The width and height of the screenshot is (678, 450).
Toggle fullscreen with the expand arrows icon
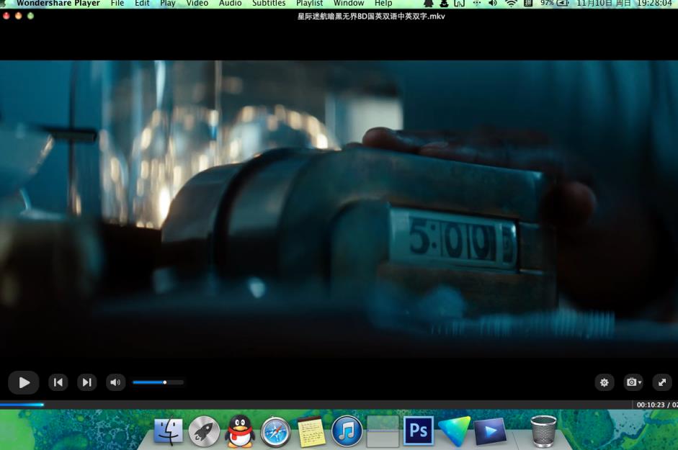[661, 382]
